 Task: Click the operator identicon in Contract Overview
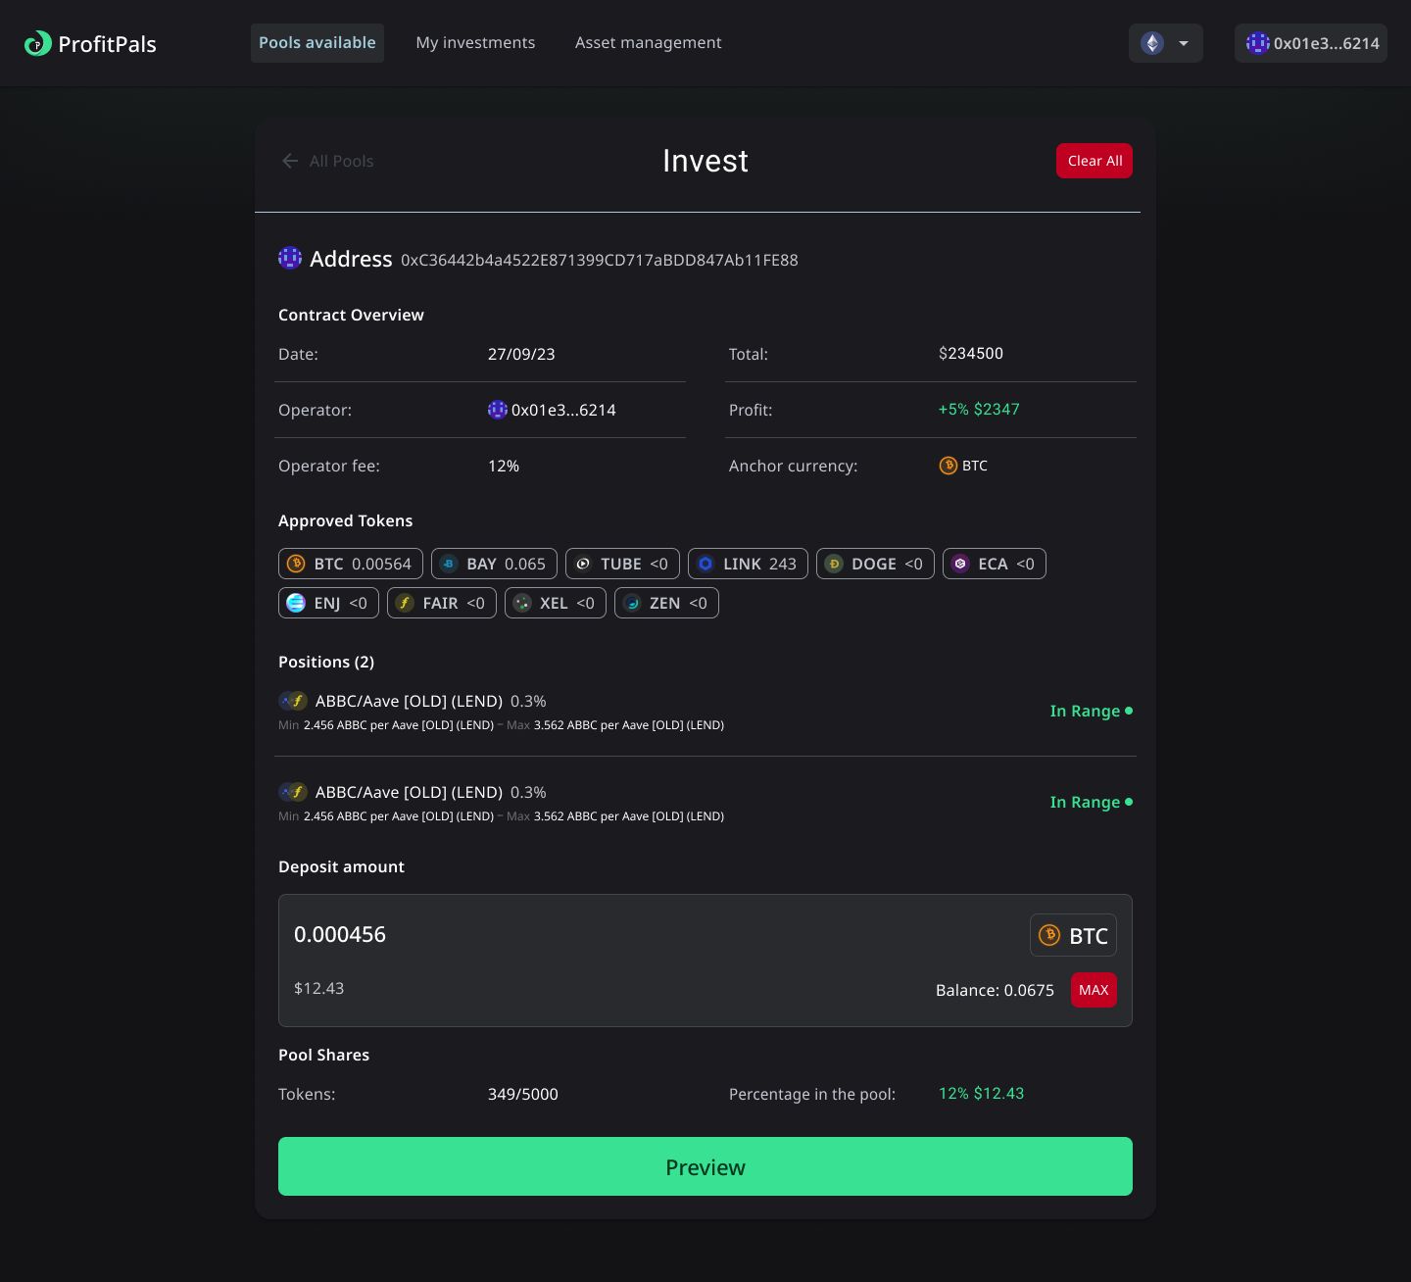pyautogui.click(x=498, y=410)
